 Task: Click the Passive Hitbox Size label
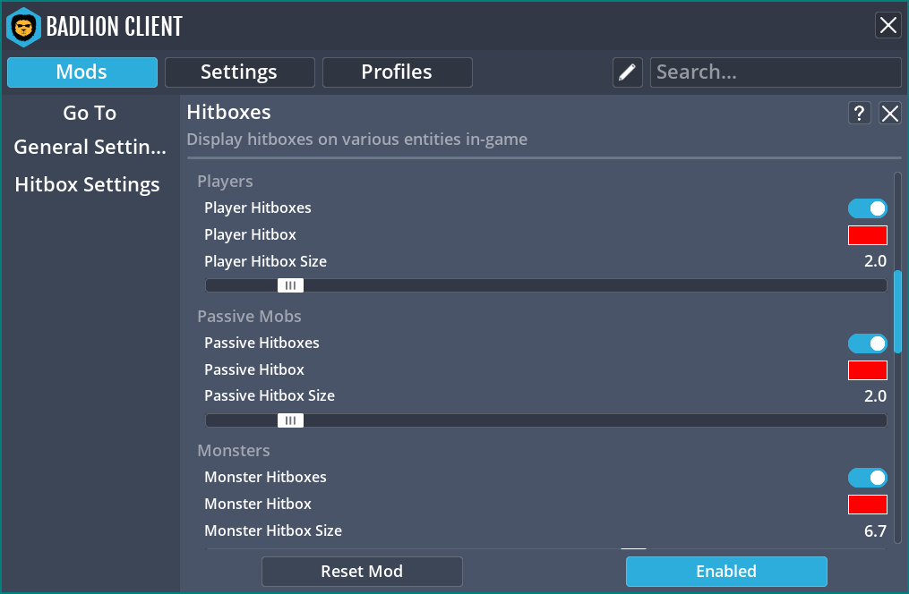(x=270, y=396)
